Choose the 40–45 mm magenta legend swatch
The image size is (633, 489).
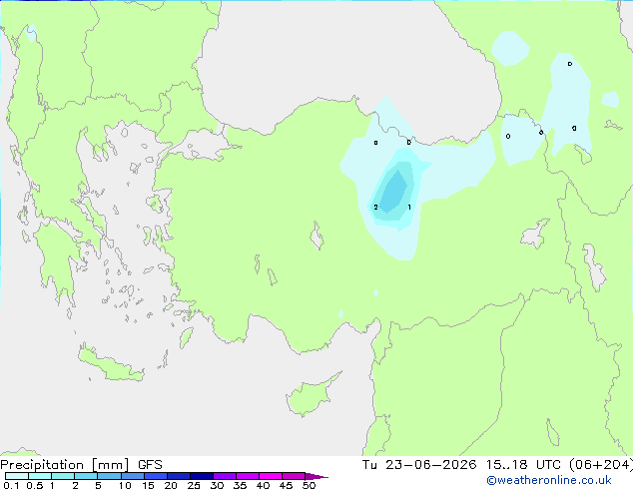(x=271, y=476)
